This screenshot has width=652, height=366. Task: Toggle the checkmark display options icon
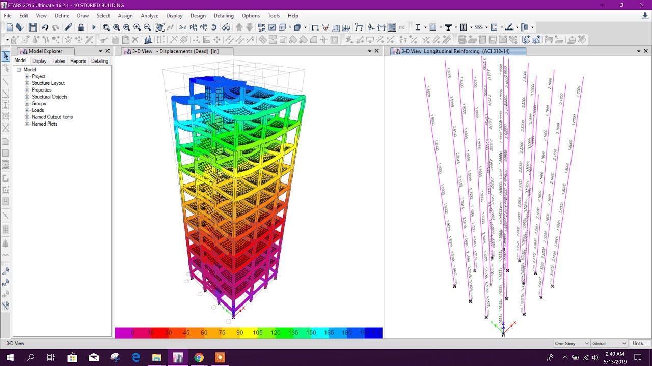[x=273, y=27]
